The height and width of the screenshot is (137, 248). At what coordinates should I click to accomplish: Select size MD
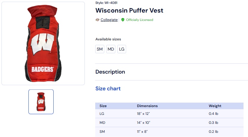[x=111, y=49]
